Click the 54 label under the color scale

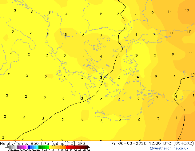(x=89, y=150)
